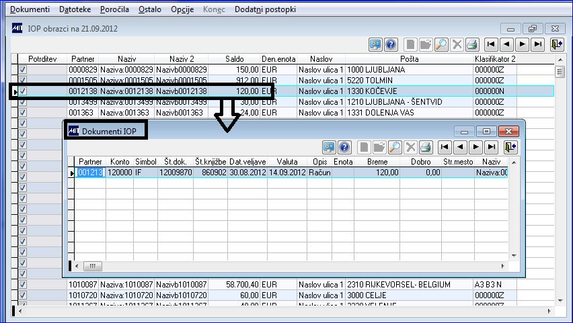The image size is (573, 323).
Task: Click screen settings icon in Dokumenti IOP toolbar
Action: click(329, 148)
